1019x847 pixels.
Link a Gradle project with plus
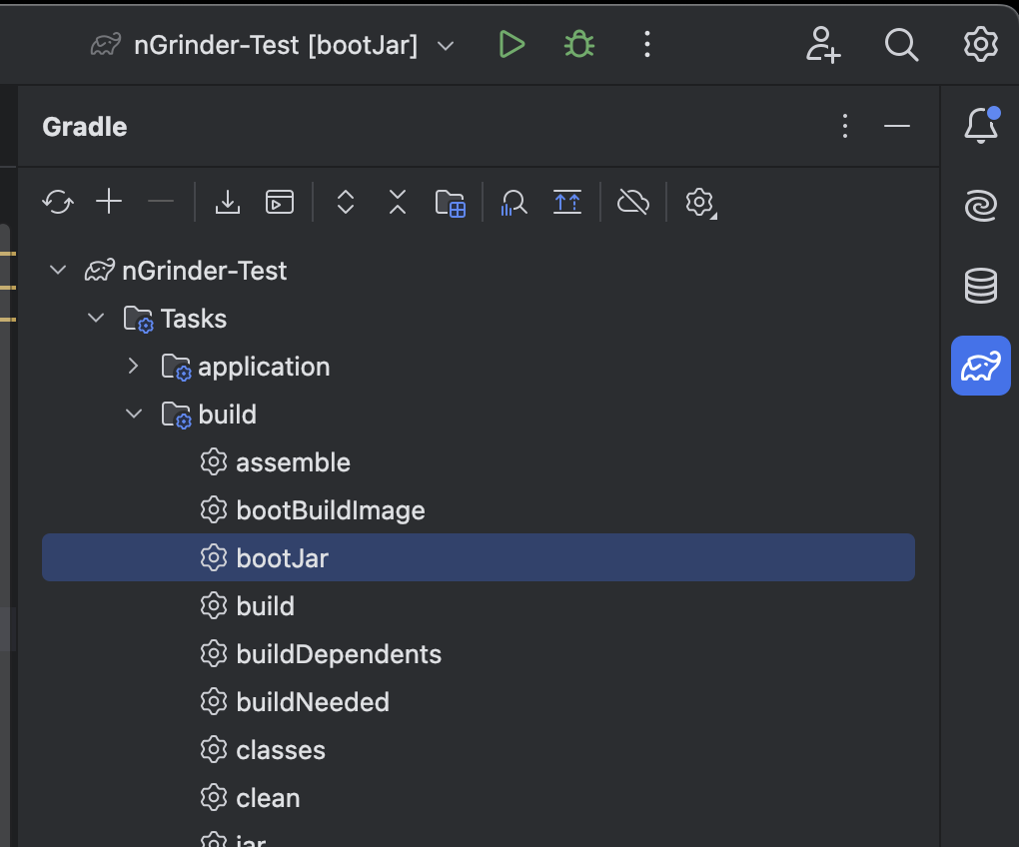point(109,202)
